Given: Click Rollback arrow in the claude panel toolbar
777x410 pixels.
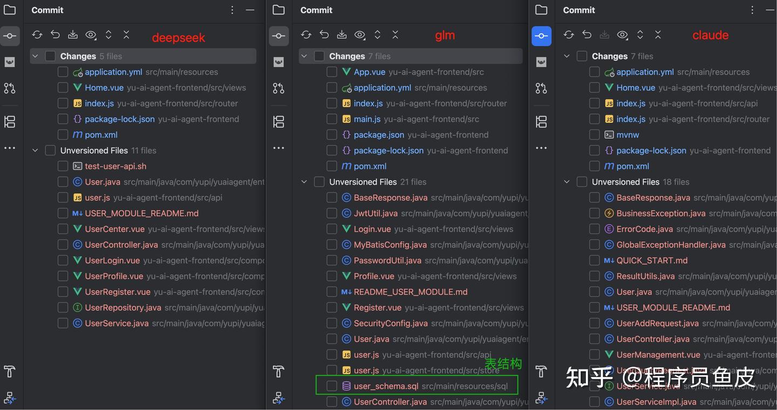Looking at the screenshot, I should pyautogui.click(x=587, y=35).
